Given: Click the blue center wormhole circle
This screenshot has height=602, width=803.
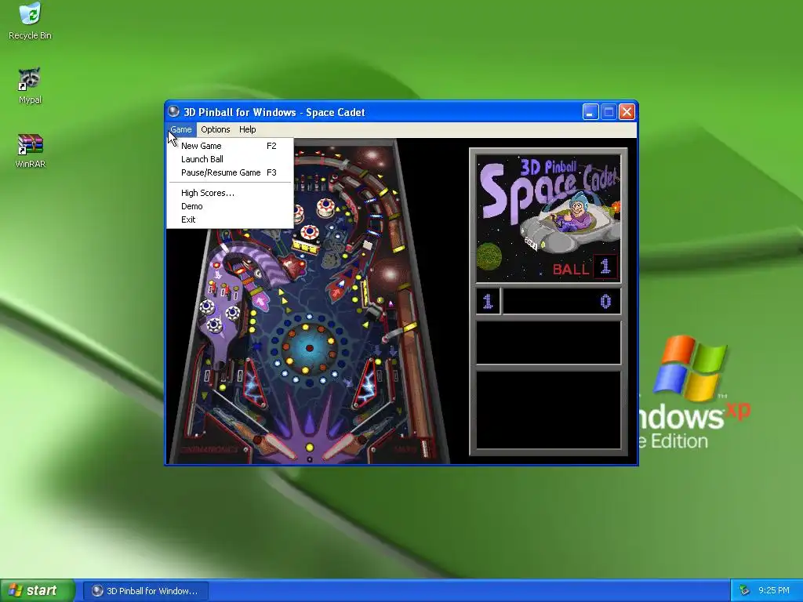Looking at the screenshot, I should click(x=309, y=348).
